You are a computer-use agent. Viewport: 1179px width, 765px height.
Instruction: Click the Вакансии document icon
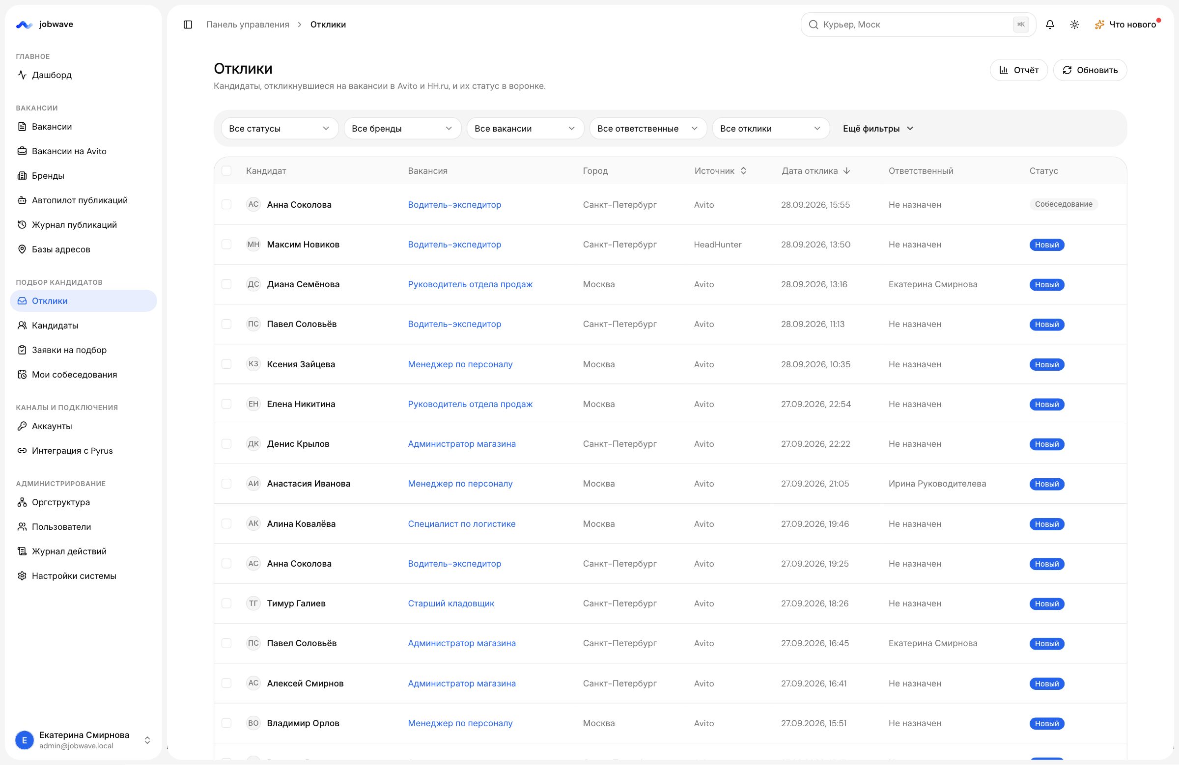(22, 126)
